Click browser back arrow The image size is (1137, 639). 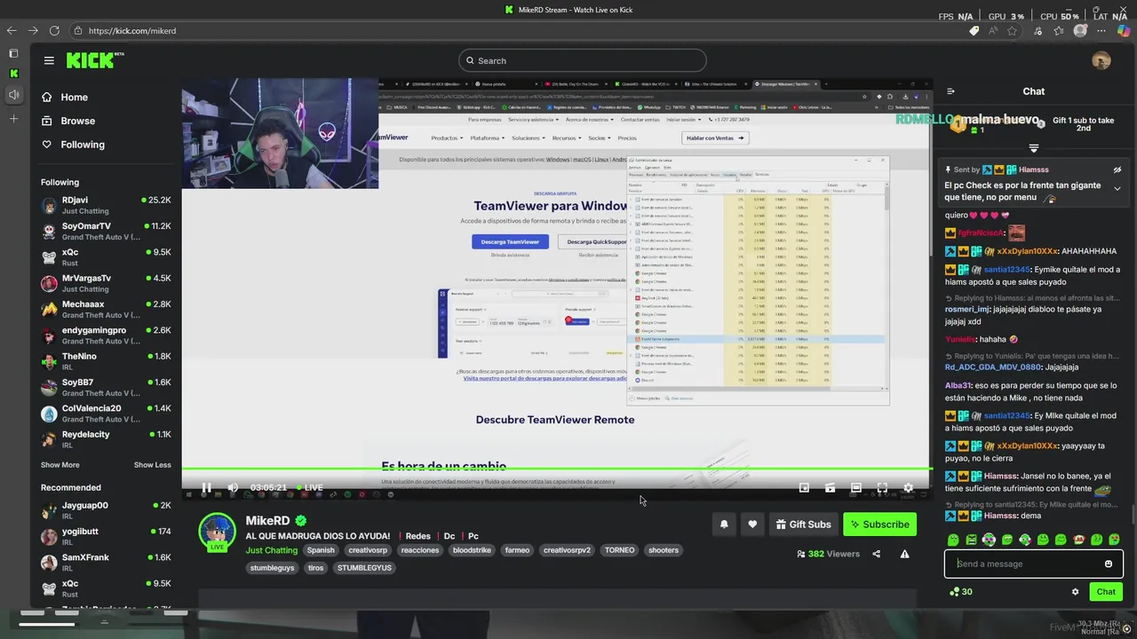(x=12, y=30)
